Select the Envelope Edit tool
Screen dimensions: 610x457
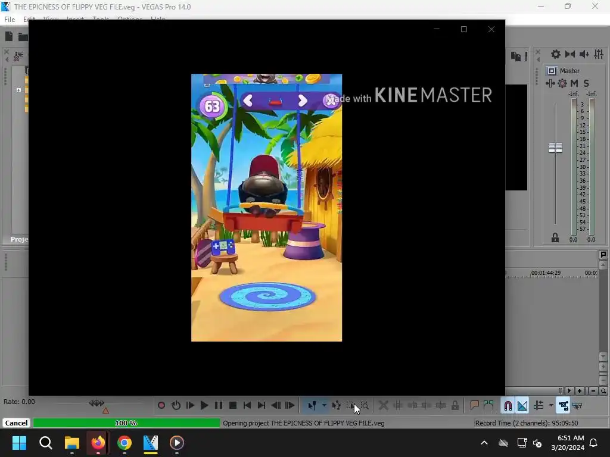click(337, 405)
